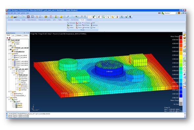This screenshot has height=130, width=194.
Task: Select the Deformation result tool
Action: click(x=71, y=23)
